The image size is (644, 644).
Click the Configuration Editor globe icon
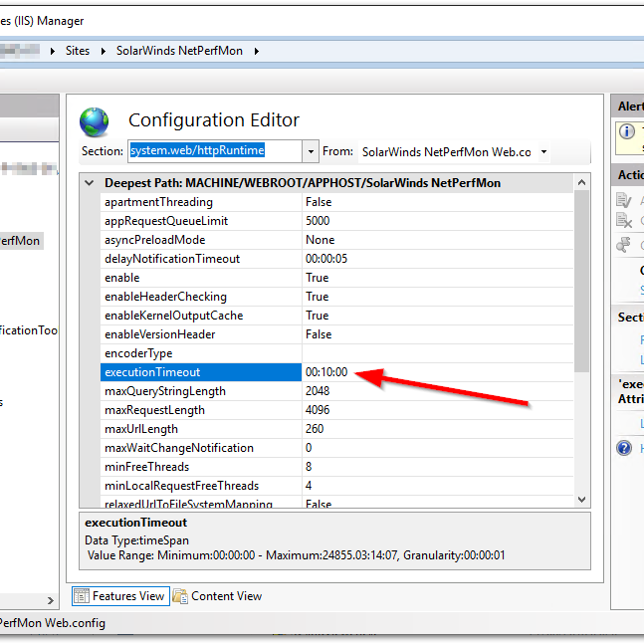point(94,122)
